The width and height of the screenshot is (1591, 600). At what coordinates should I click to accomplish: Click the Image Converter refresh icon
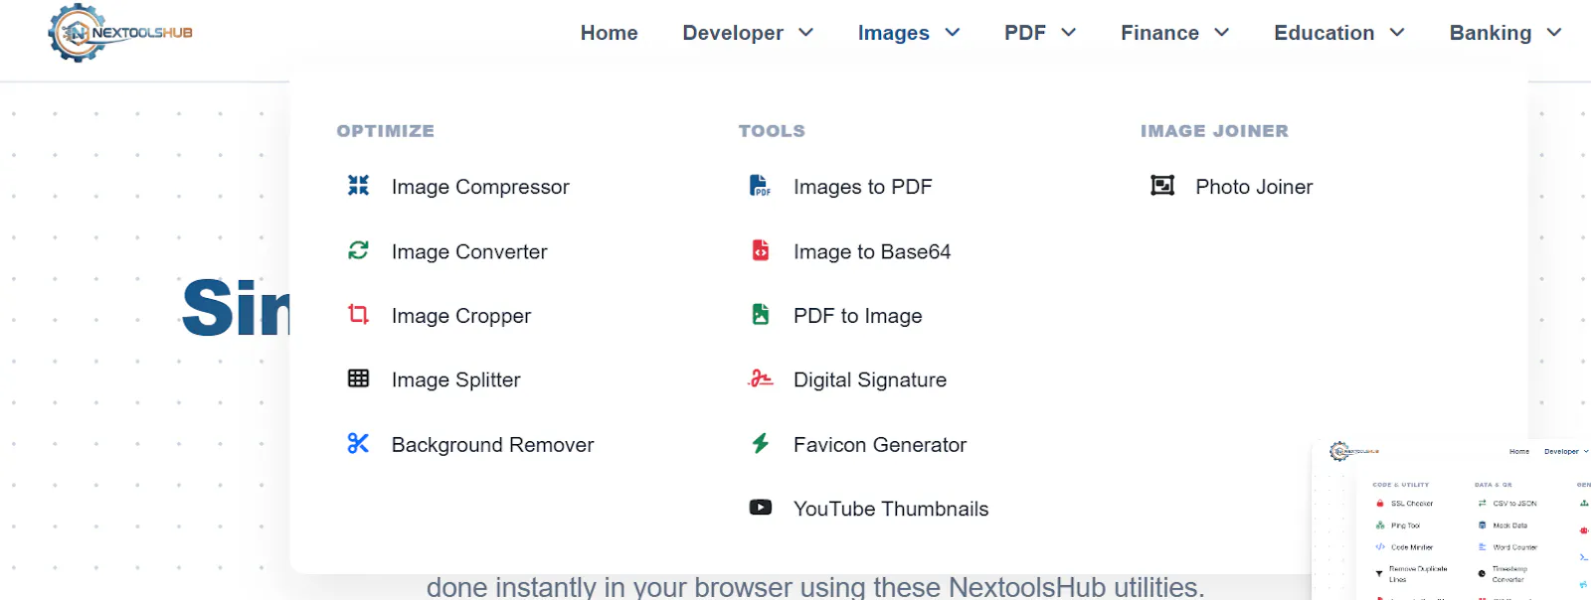(358, 250)
